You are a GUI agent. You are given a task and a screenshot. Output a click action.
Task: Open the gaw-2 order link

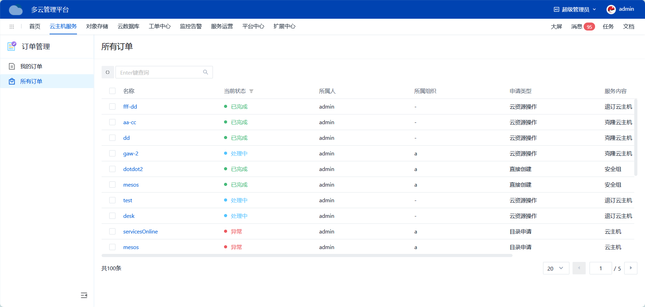click(131, 153)
